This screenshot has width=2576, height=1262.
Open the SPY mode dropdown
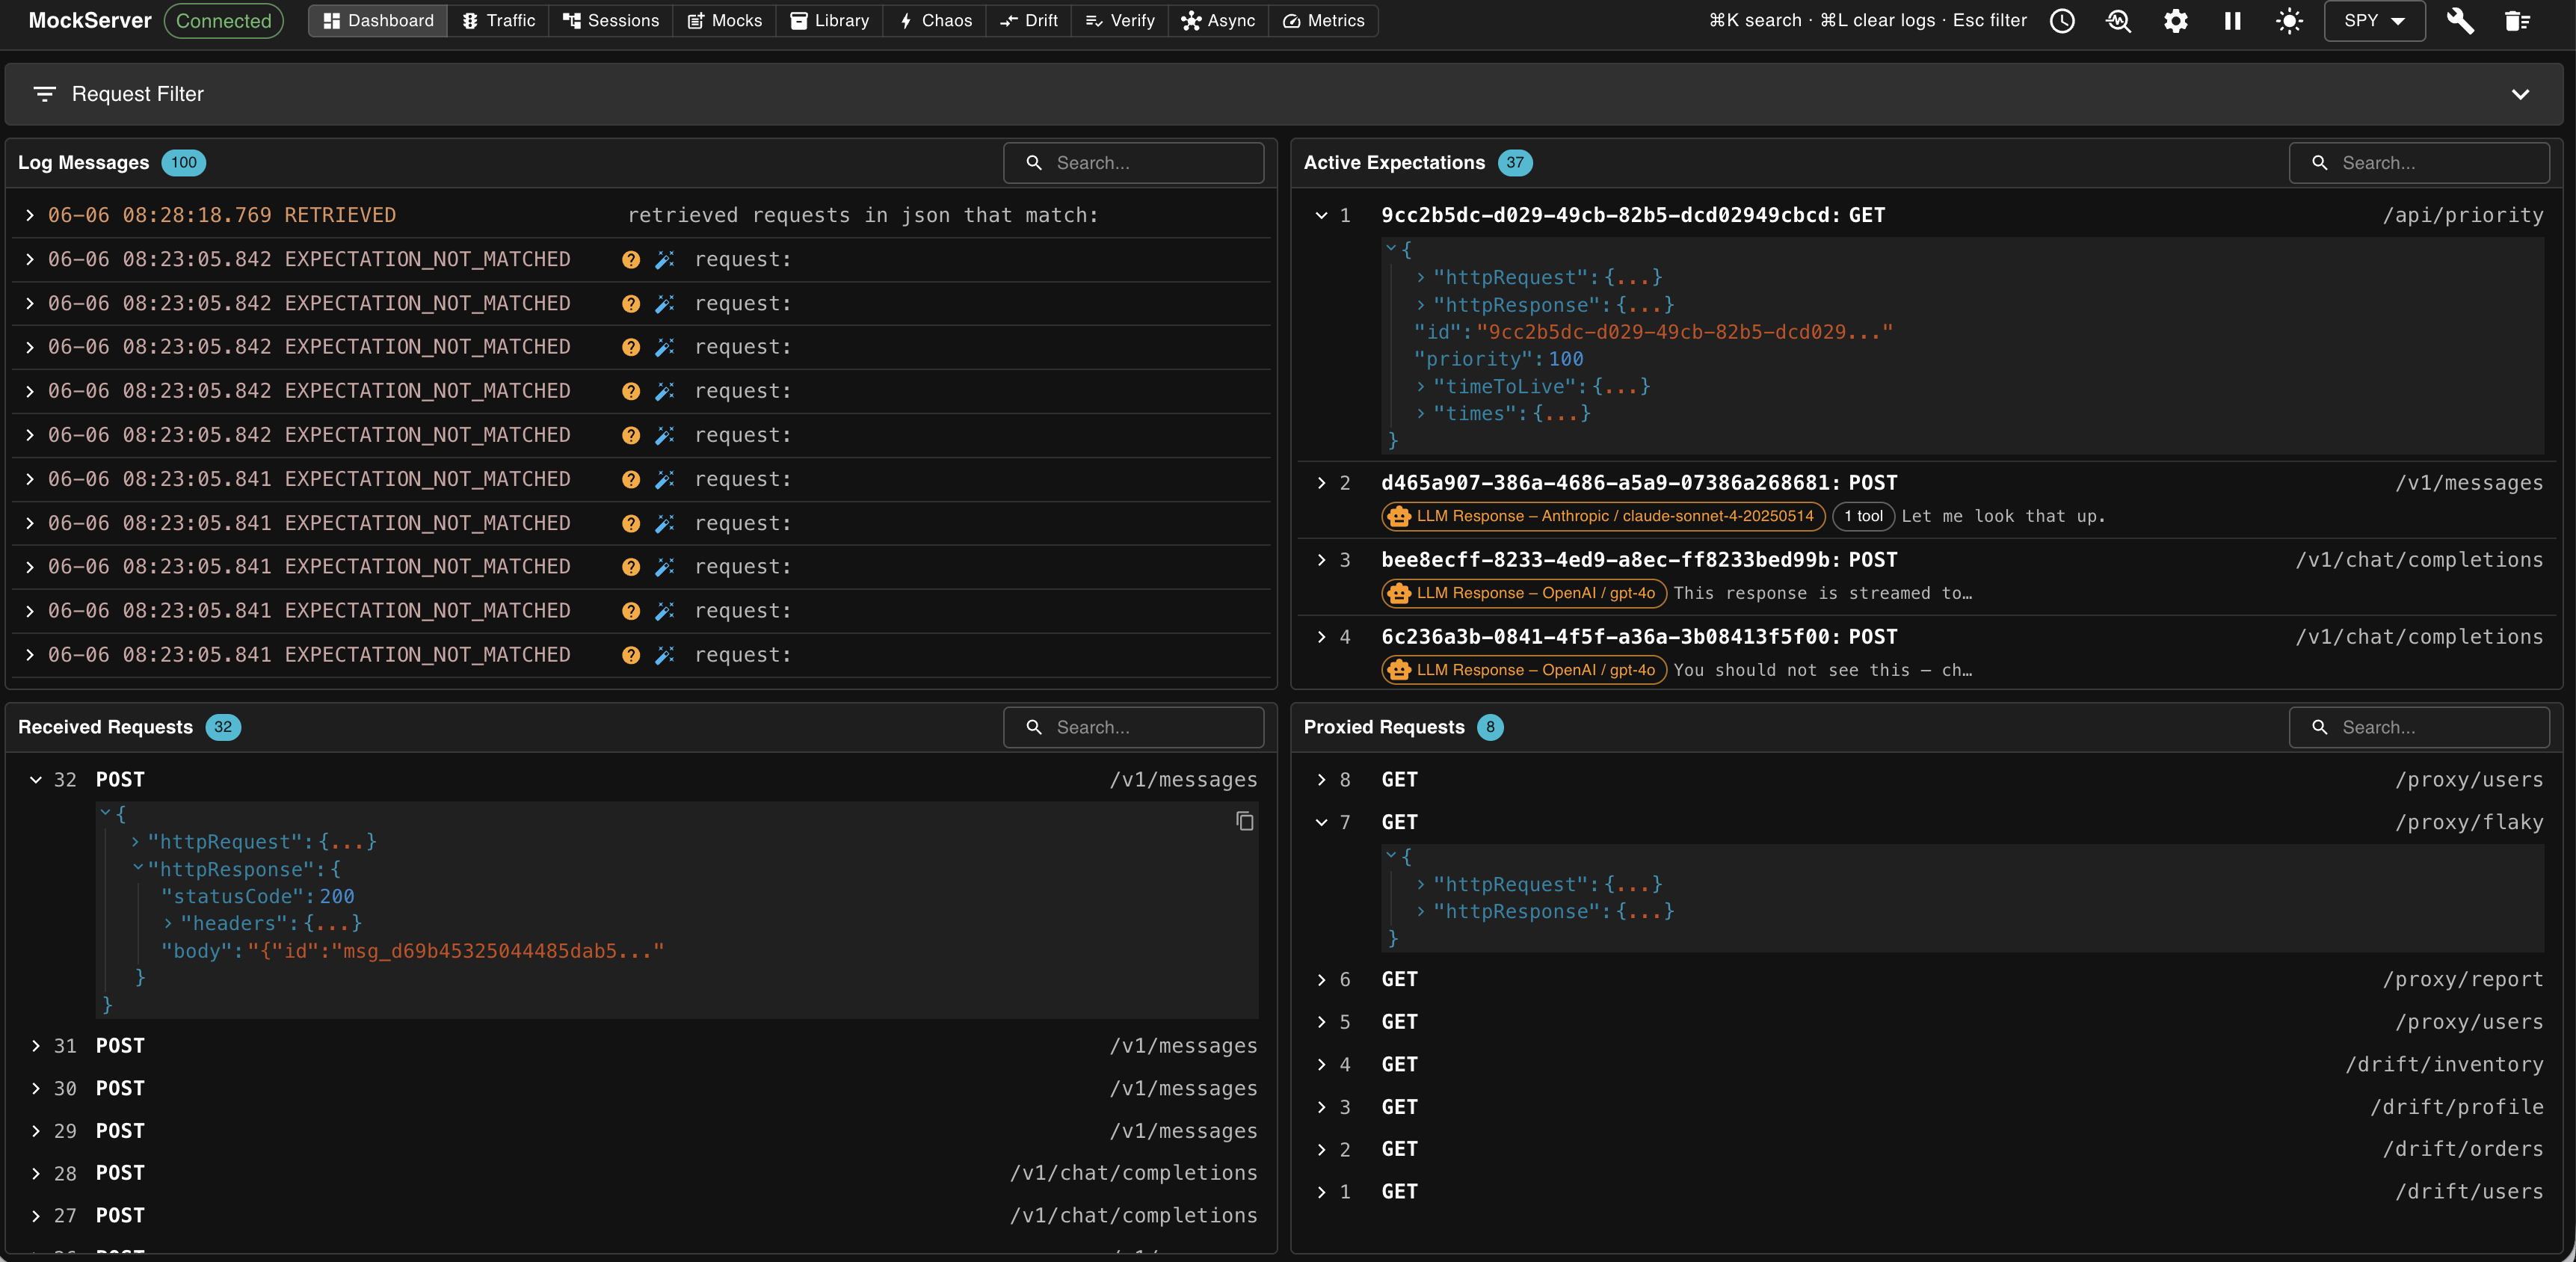[x=2375, y=21]
